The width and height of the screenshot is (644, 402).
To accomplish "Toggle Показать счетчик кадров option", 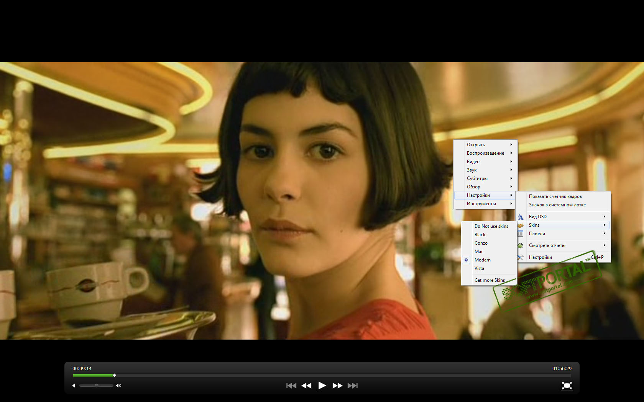I will click(563, 196).
